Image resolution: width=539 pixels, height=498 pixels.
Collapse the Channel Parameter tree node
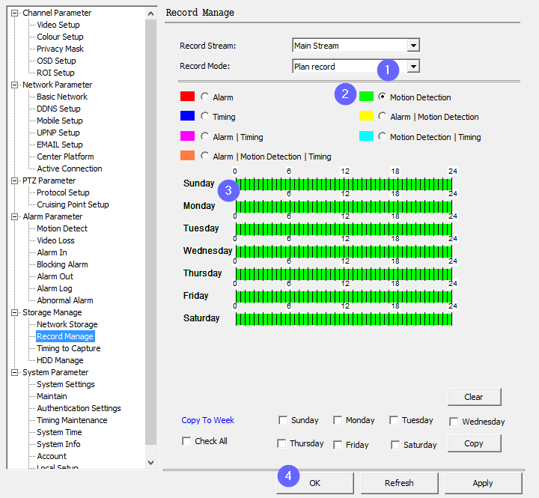[x=14, y=13]
